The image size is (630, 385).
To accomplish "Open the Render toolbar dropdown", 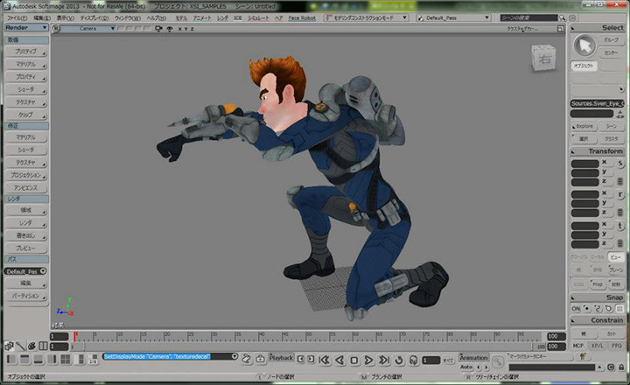I will [x=26, y=27].
